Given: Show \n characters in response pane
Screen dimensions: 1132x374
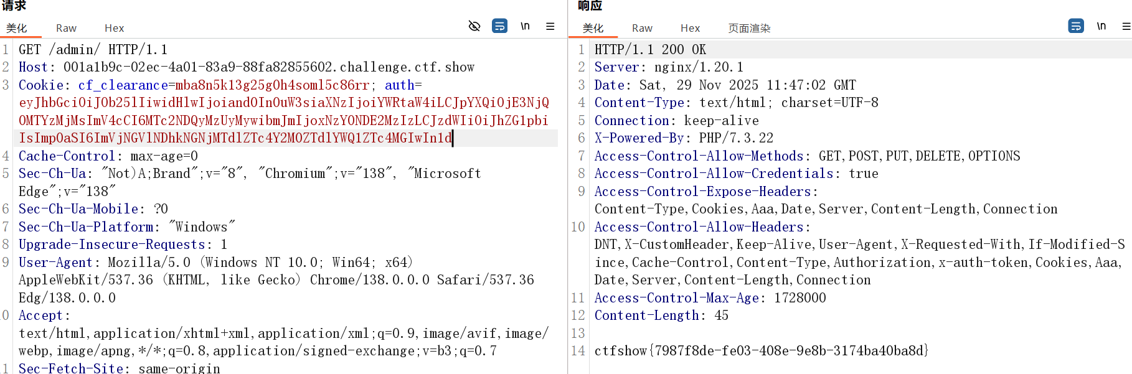Looking at the screenshot, I should pyautogui.click(x=1101, y=26).
